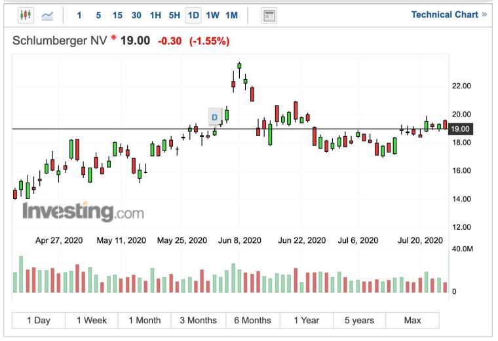Open the Technical Chart link

point(449,14)
